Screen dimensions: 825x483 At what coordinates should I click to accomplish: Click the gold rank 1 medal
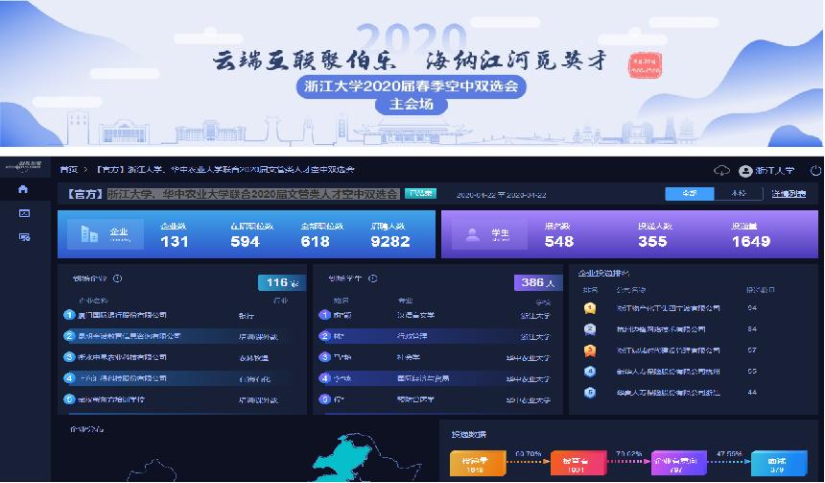[590, 308]
